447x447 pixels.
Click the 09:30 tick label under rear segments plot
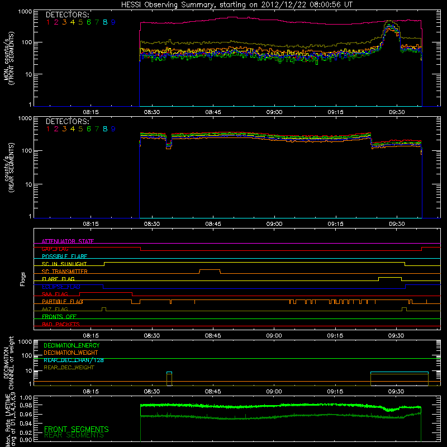(397, 224)
